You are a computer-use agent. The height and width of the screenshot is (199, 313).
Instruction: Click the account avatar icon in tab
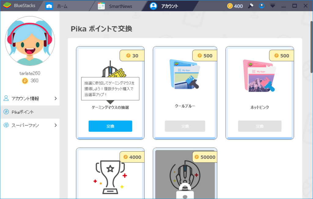(x=153, y=6)
